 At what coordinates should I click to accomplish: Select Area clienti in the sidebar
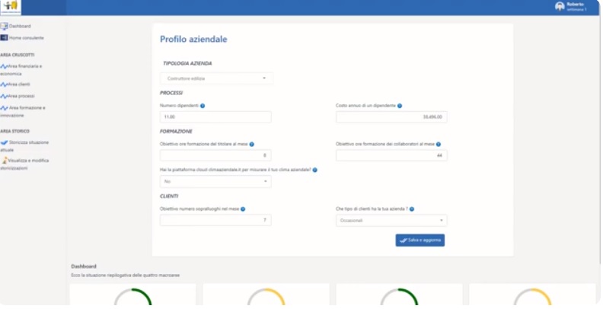[18, 84]
